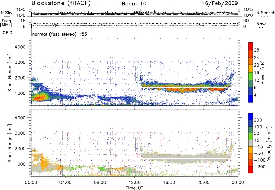Click the "16/Feb/2009" date label
Viewport: 275px width, 190px height.
[x=220, y=3]
